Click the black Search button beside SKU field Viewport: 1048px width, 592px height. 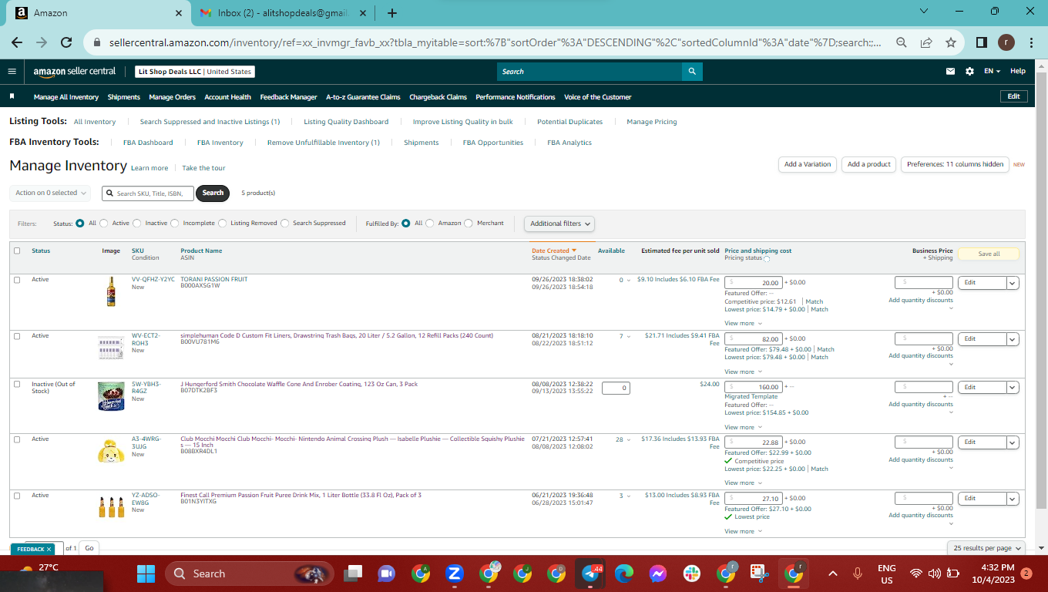(x=213, y=193)
